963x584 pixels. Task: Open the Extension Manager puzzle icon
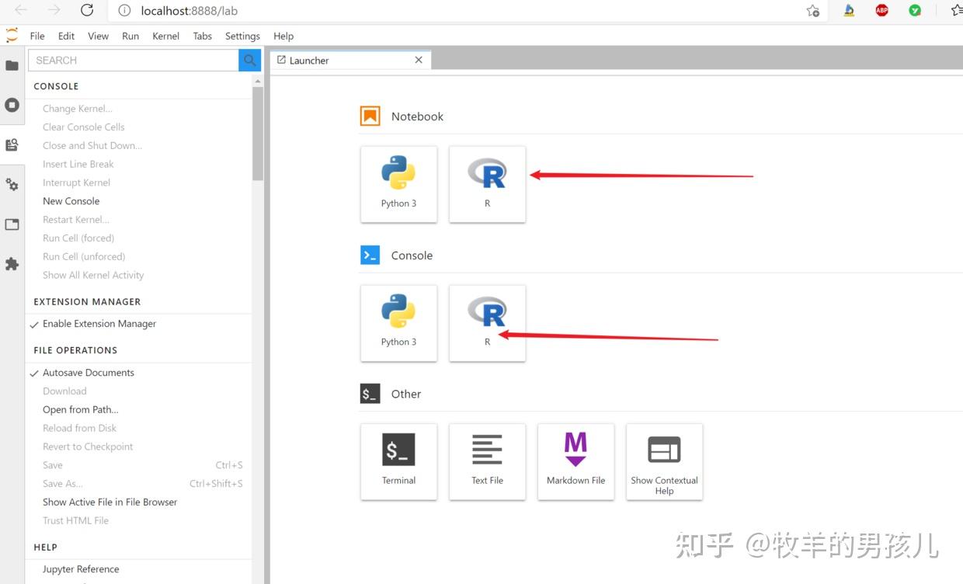12,264
